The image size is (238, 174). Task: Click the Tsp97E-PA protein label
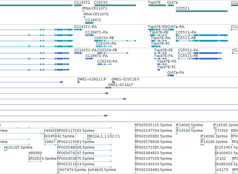pos(164,56)
